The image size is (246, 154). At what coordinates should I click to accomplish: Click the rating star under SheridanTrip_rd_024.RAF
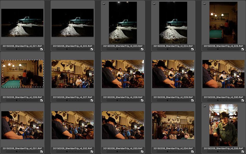click(x=167, y=49)
